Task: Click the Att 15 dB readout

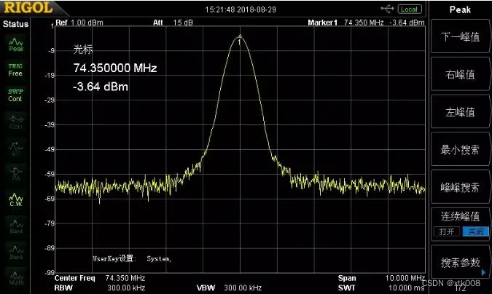Action: (x=173, y=23)
